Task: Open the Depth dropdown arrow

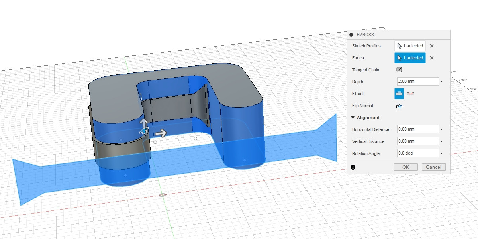Action: tap(441, 81)
